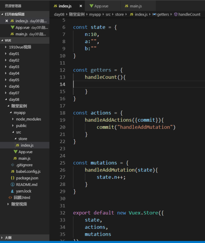Place cursor on the handleCount(){ code line

105,77
